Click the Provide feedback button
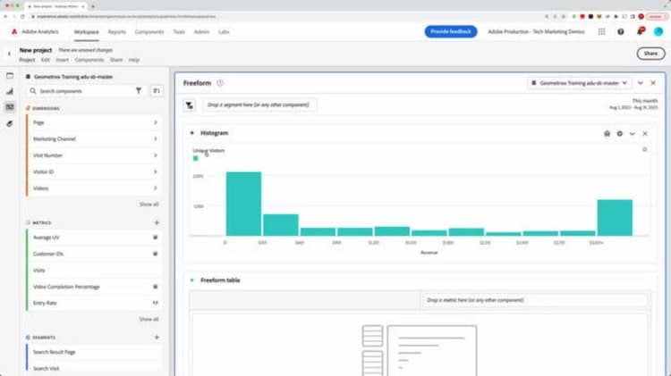The image size is (671, 376). pyautogui.click(x=451, y=31)
